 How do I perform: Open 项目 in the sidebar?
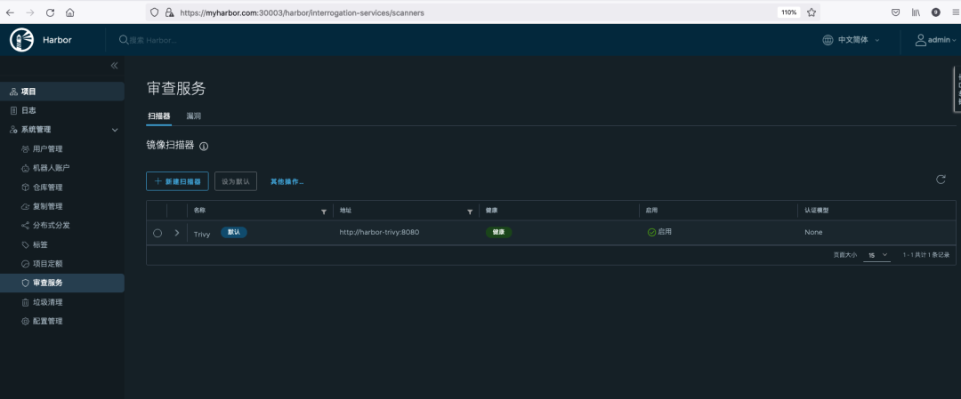[x=62, y=92]
